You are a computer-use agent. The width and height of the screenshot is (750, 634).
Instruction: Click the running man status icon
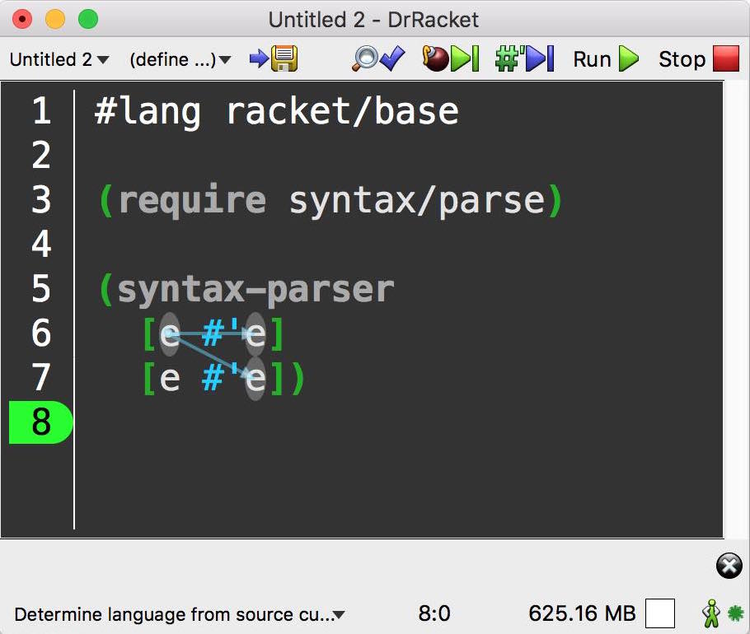coord(711,613)
